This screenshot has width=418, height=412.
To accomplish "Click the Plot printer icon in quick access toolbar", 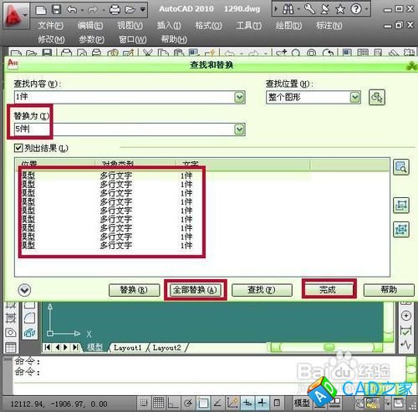I will pos(115,10).
